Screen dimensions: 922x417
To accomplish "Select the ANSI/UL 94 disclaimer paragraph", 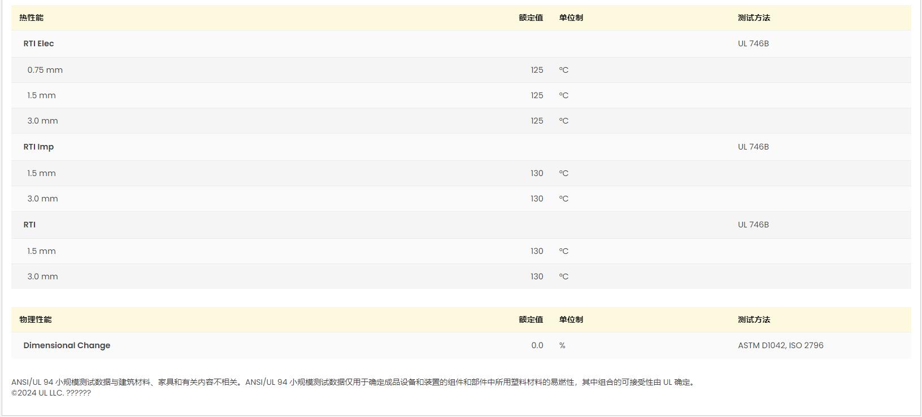I will [x=354, y=382].
